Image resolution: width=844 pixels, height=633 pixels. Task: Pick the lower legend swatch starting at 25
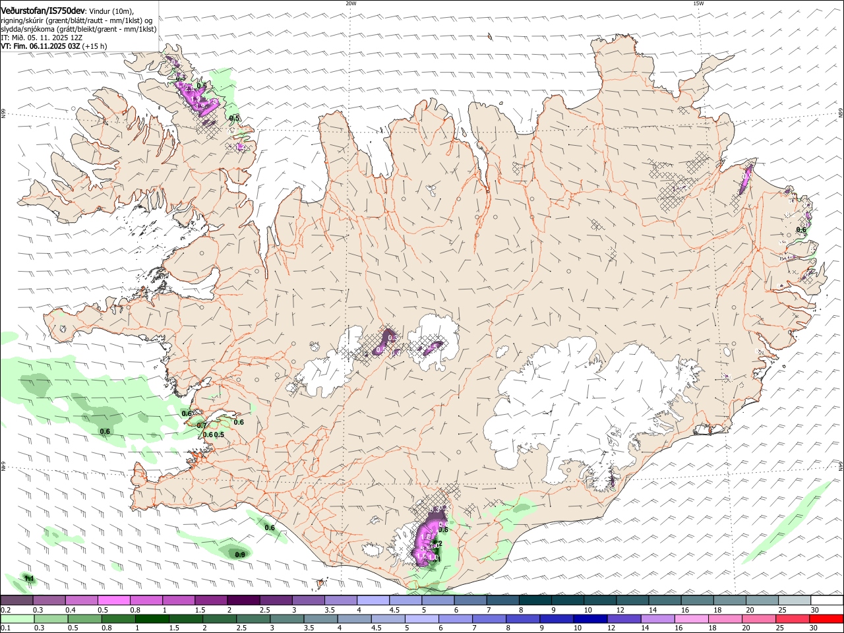coord(793,618)
